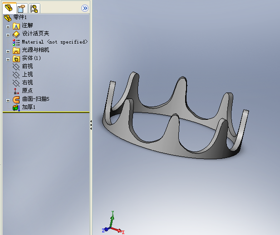Select the 零件1 part name text
This screenshot has width=280, height=235.
click(20, 17)
